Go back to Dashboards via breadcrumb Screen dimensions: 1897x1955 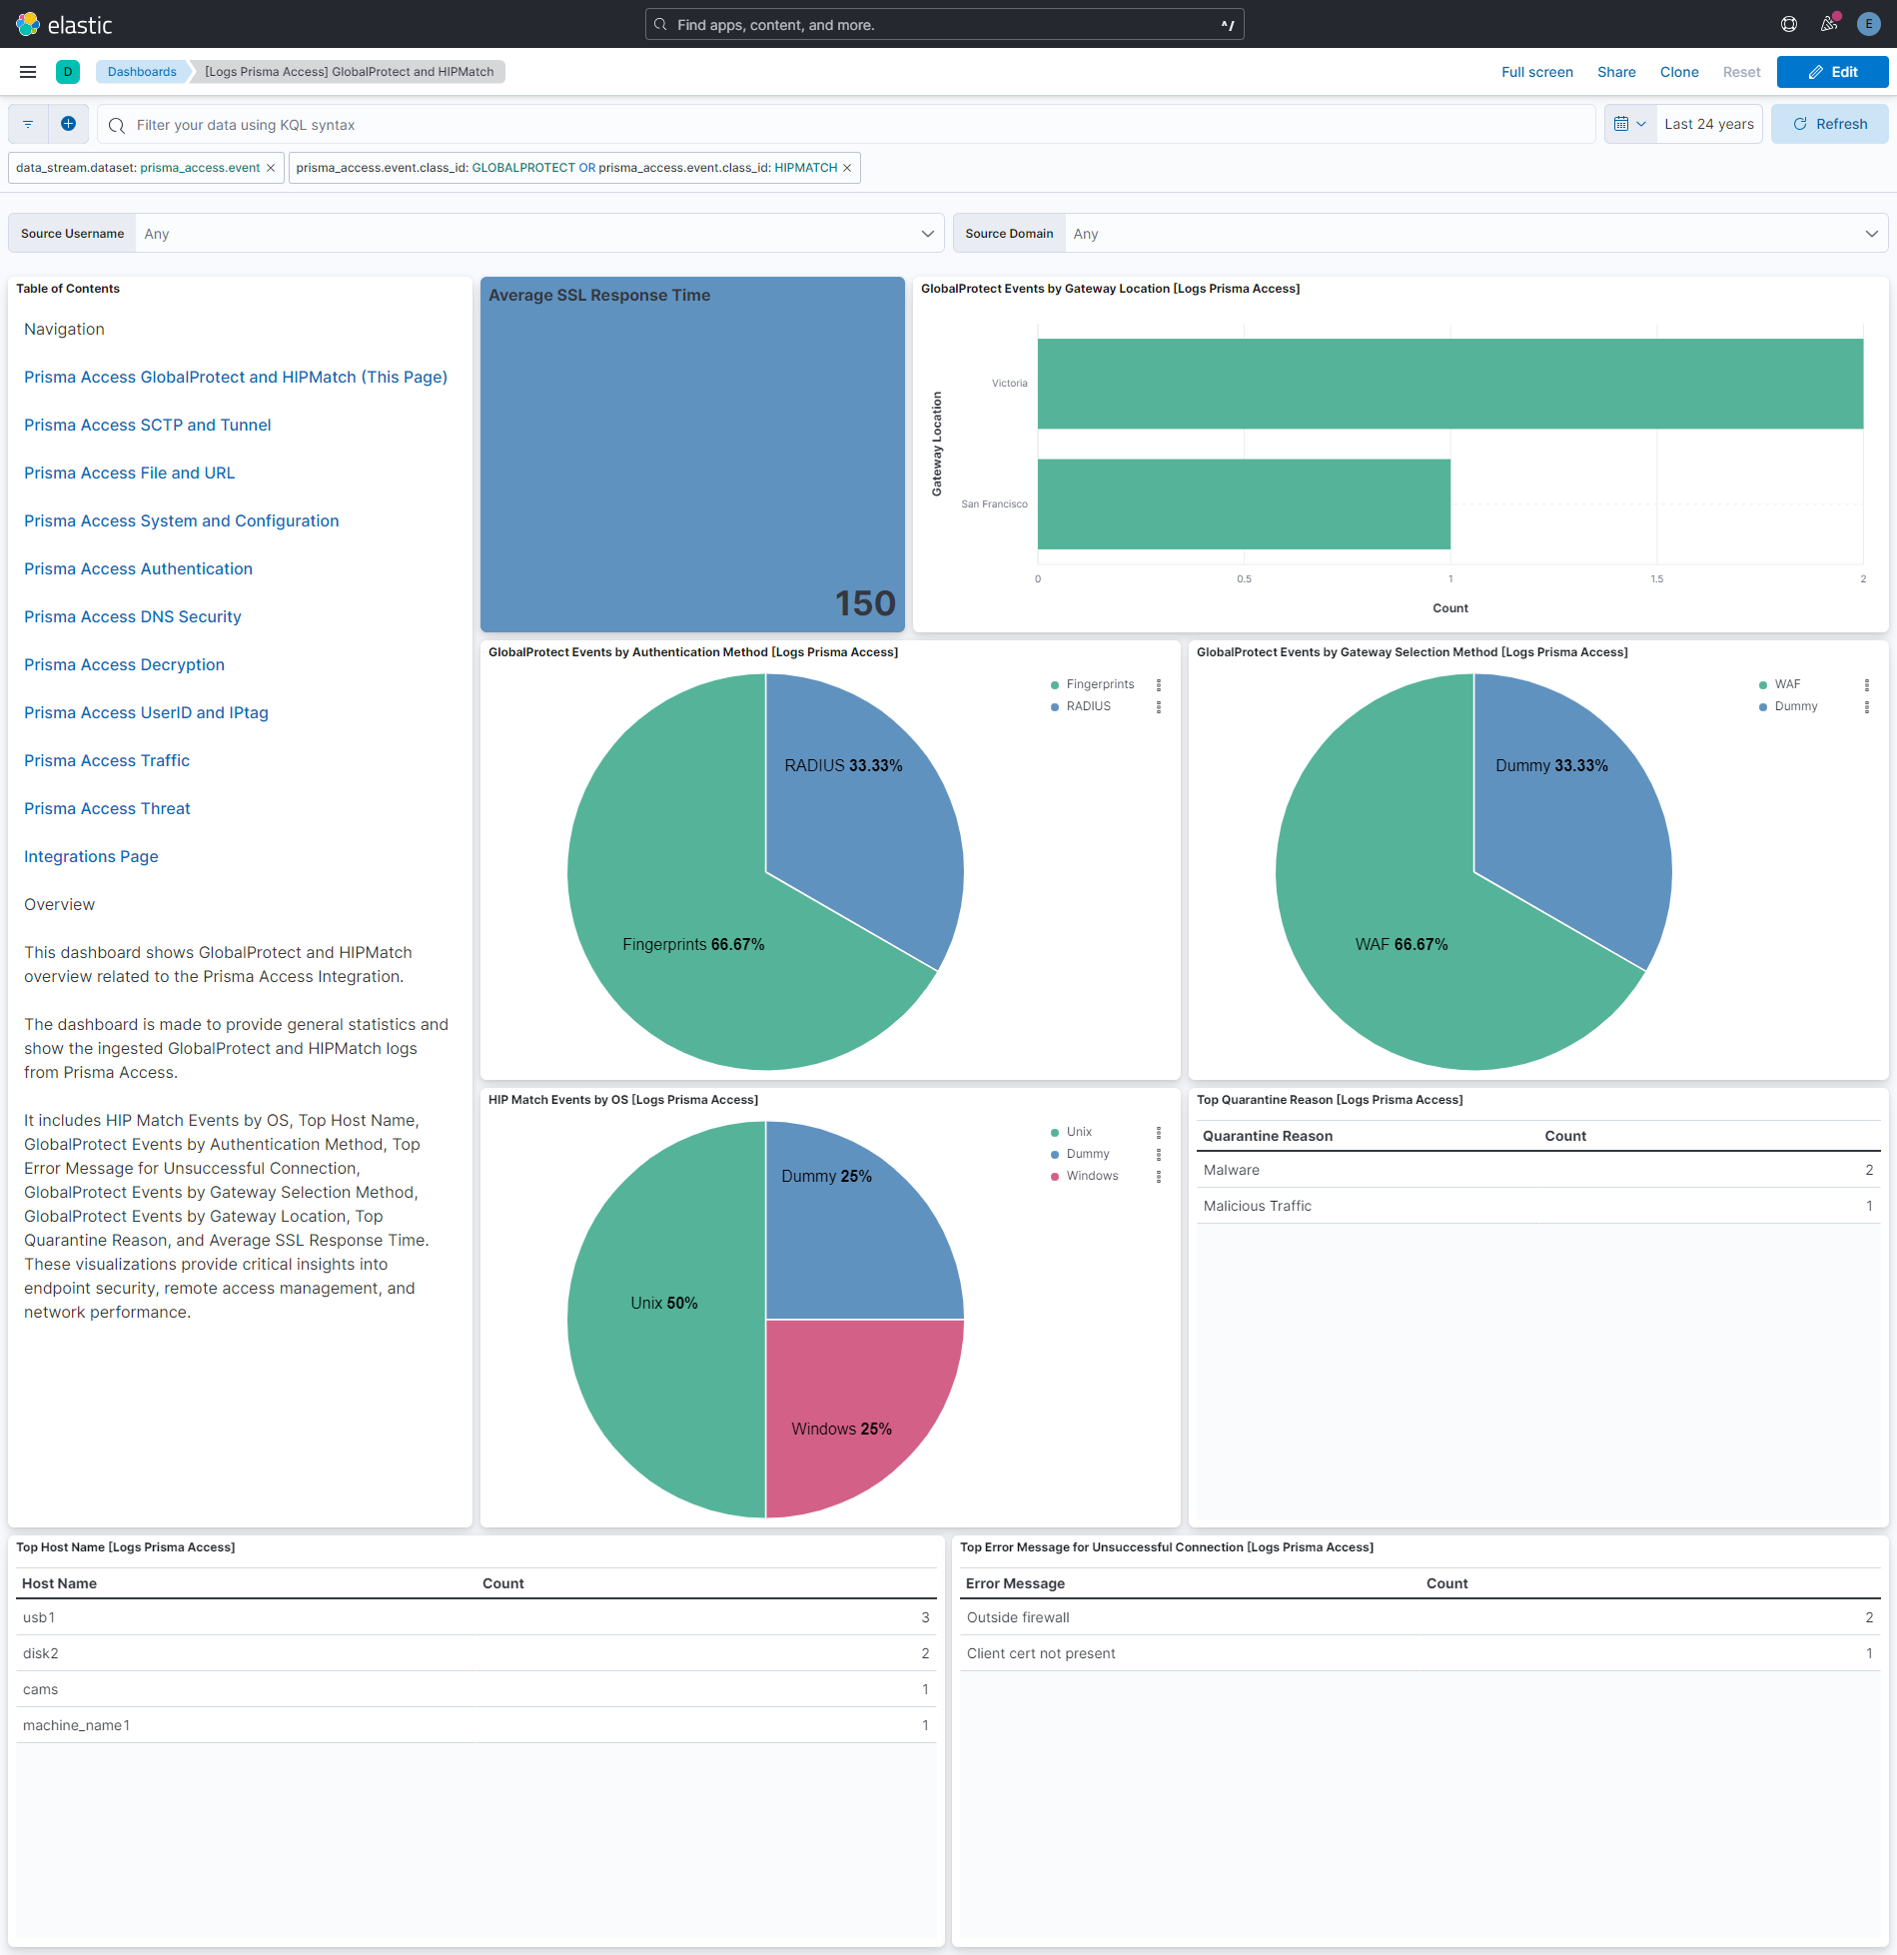coord(142,71)
